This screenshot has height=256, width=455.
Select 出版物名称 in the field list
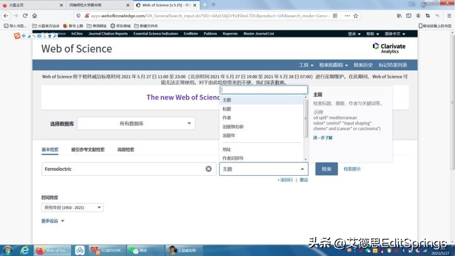[x=262, y=126]
